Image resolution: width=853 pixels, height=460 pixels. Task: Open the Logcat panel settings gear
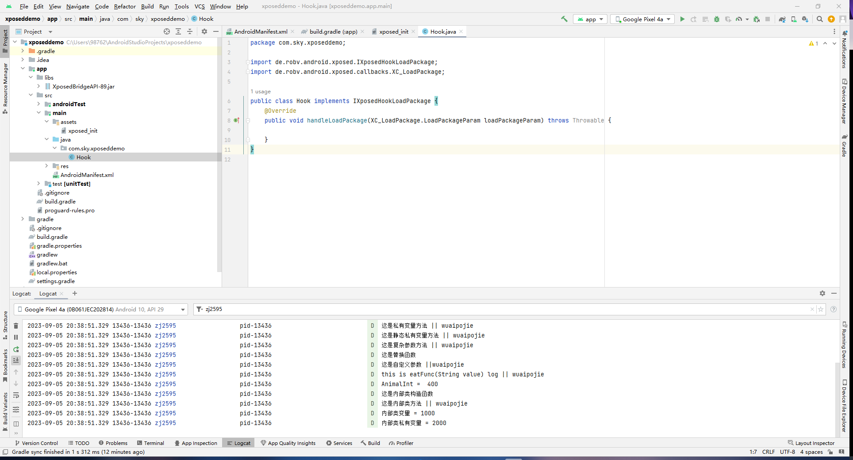pos(822,293)
